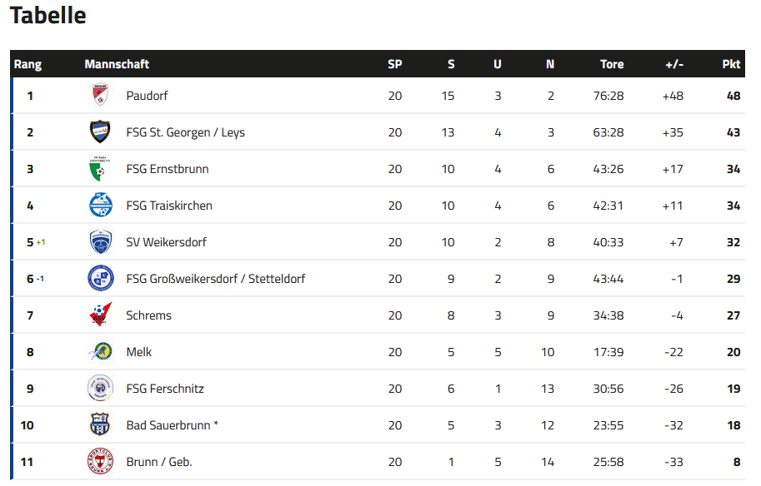Click the FSG Traiskirchen blue round logo
The image size is (761, 486).
(x=101, y=205)
